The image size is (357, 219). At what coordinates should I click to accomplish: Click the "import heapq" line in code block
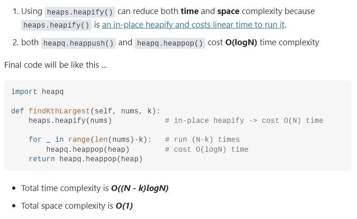(x=37, y=92)
